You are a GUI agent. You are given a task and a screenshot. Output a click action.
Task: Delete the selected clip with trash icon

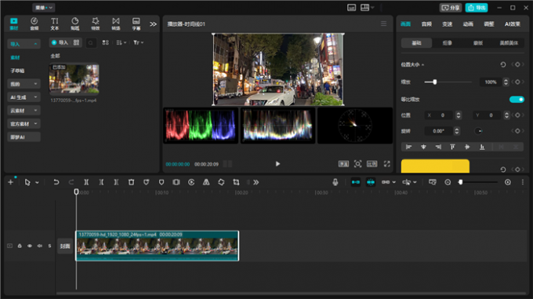(131, 182)
